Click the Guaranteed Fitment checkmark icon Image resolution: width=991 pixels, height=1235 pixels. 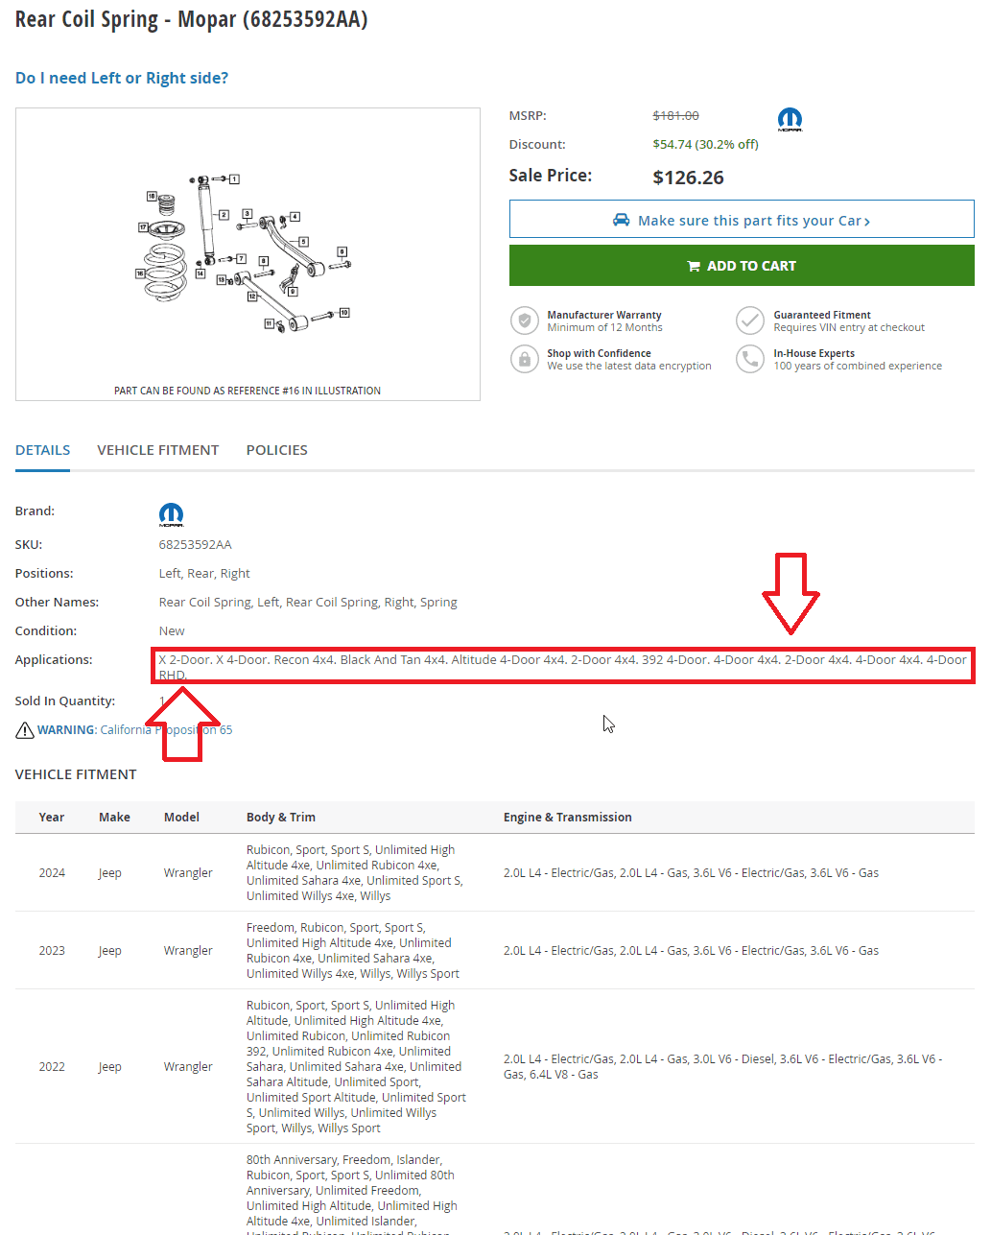750,321
